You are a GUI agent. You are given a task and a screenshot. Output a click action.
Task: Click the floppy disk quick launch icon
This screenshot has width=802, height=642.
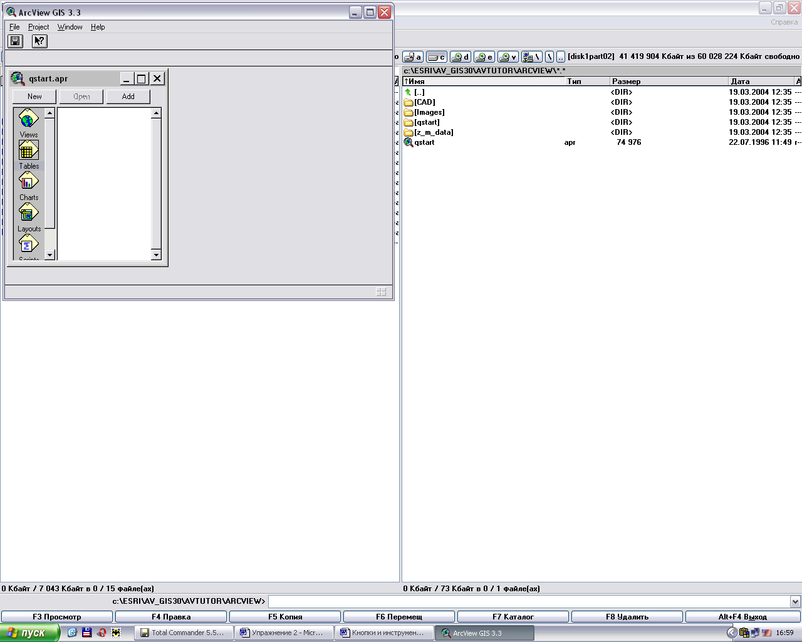click(87, 633)
